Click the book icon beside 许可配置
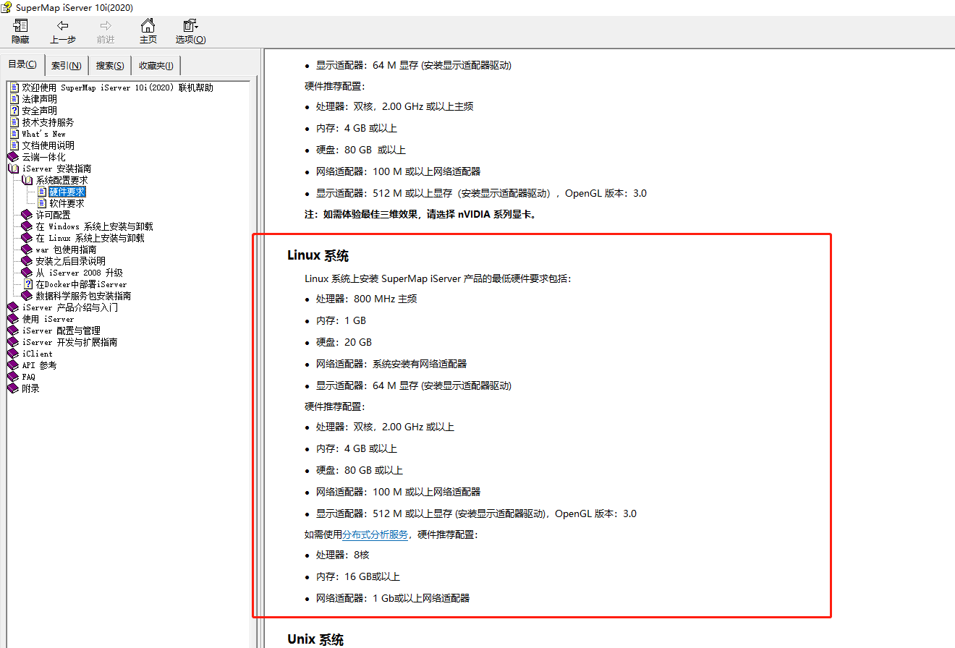Image resolution: width=955 pixels, height=648 pixels. (x=27, y=215)
